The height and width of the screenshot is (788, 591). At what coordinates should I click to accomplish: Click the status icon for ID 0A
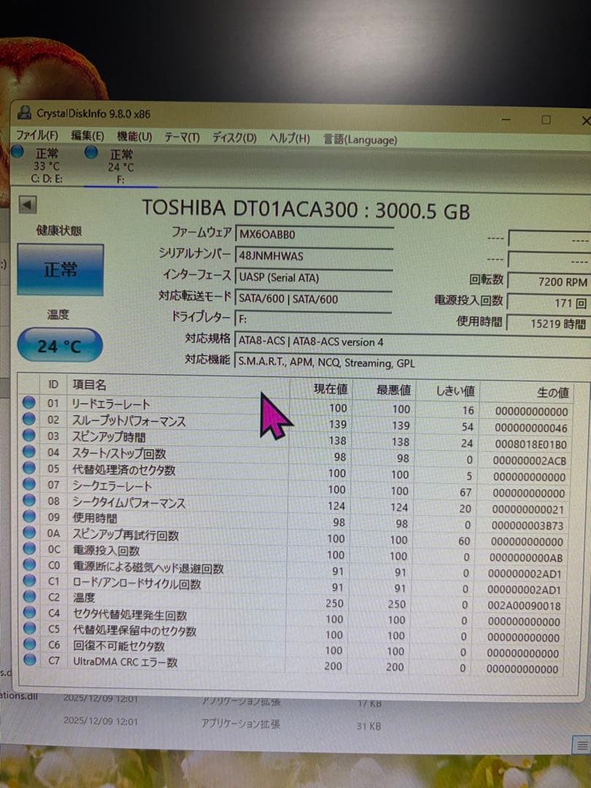click(x=29, y=532)
